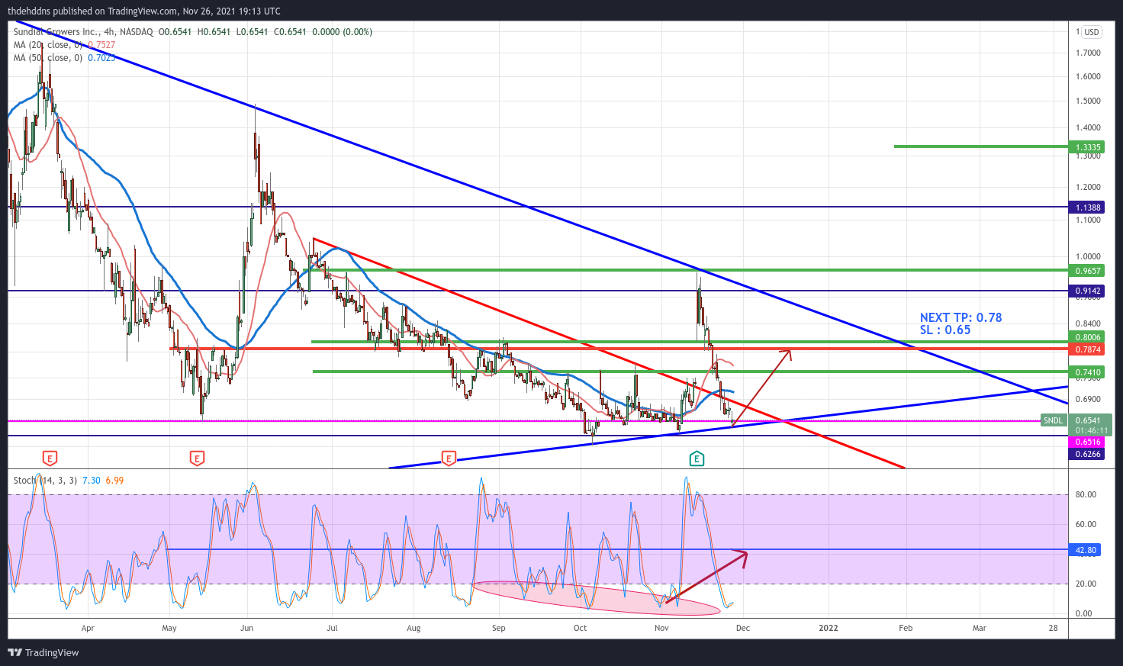Click the Sep label on time axis
Image resolution: width=1123 pixels, height=666 pixels.
coord(498,628)
